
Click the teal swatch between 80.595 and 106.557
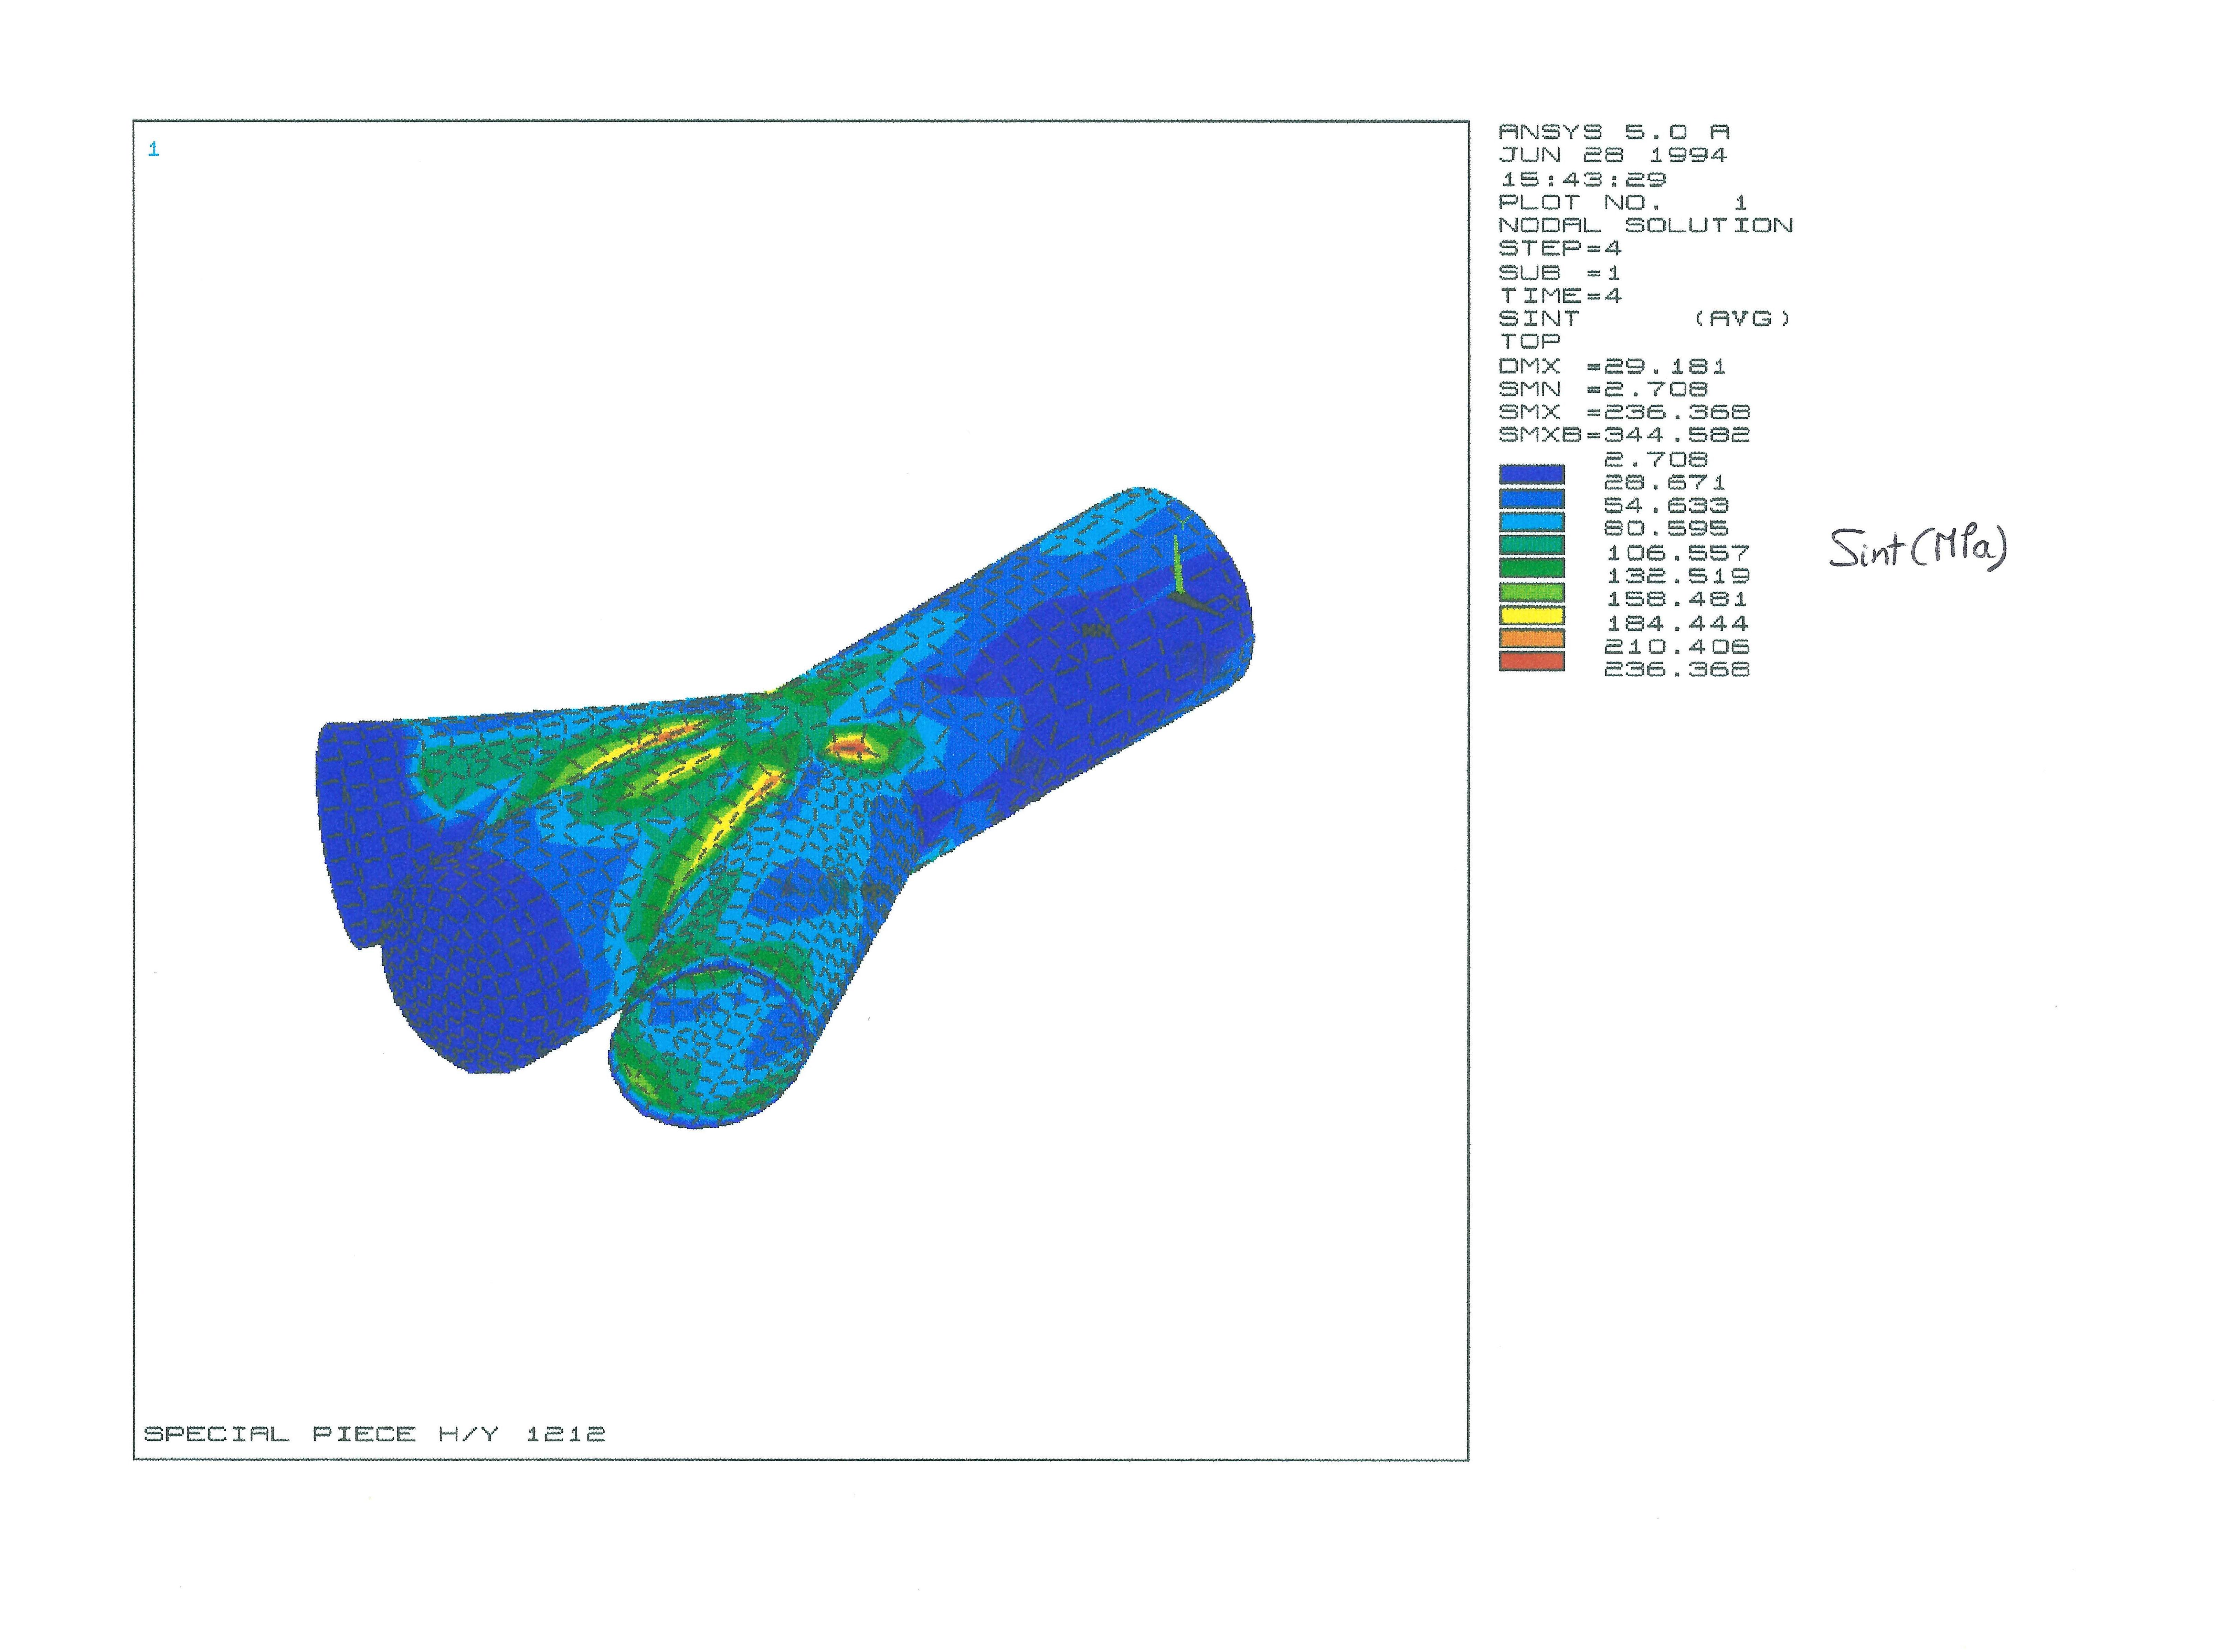click(1531, 546)
